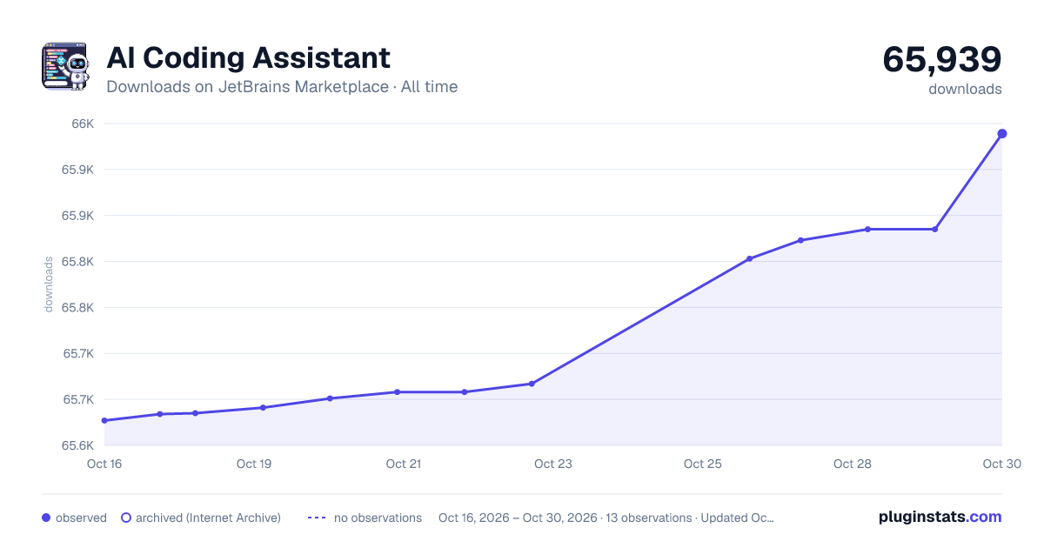Click the "Oct 19" x-axis label
Screen dimensions: 1044x548
pos(254,464)
